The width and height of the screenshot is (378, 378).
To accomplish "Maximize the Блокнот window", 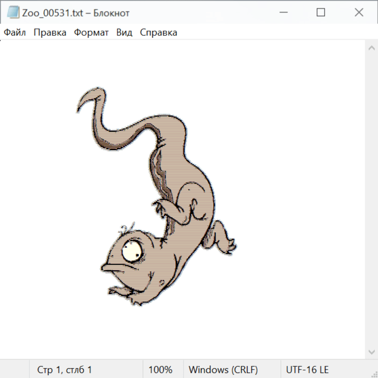I will coord(321,13).
